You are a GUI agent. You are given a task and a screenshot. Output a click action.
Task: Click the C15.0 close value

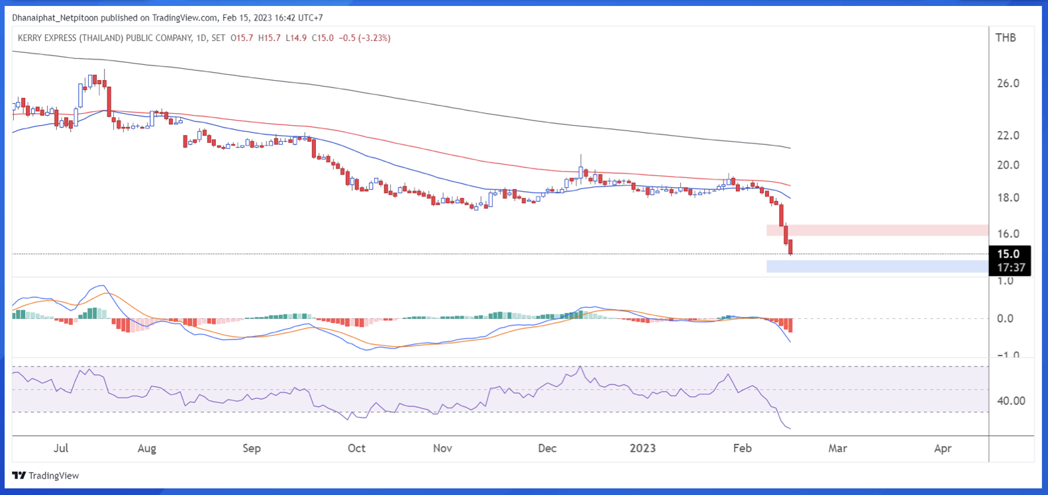point(323,38)
